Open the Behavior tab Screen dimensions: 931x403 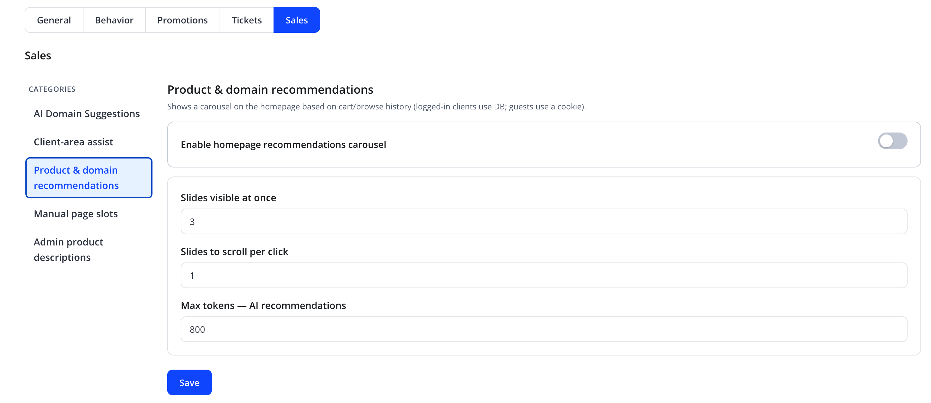pyautogui.click(x=114, y=20)
